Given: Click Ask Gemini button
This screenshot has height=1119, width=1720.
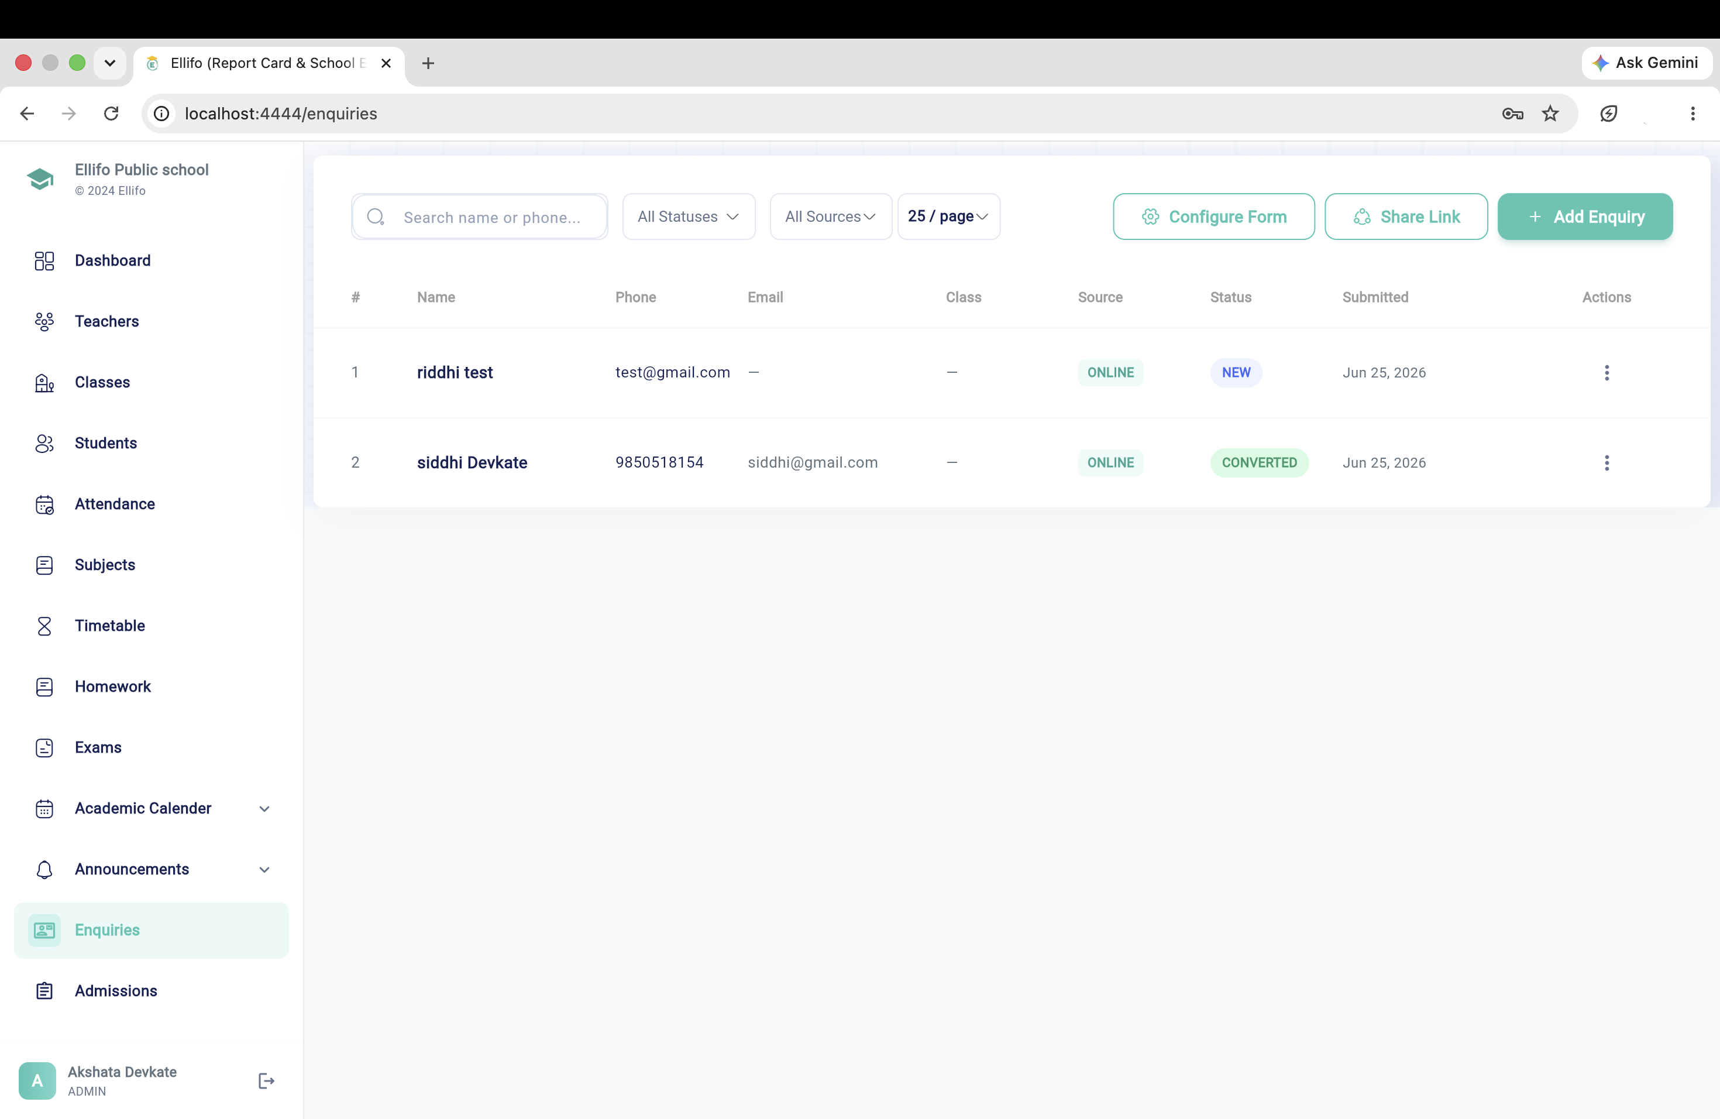Looking at the screenshot, I should click(1646, 63).
